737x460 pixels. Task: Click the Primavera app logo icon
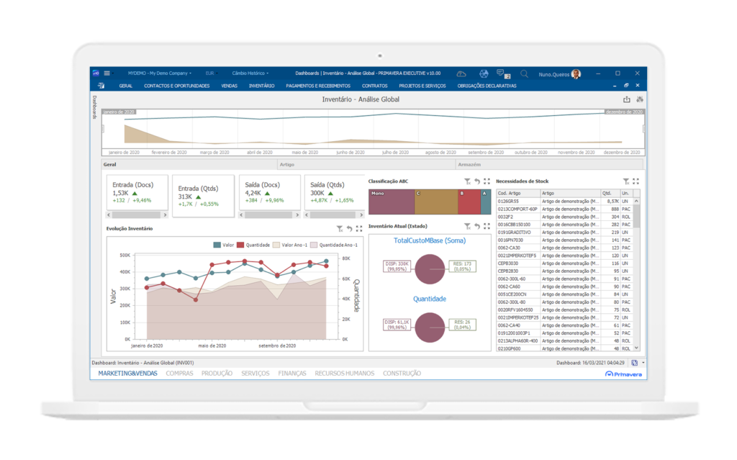tap(96, 73)
